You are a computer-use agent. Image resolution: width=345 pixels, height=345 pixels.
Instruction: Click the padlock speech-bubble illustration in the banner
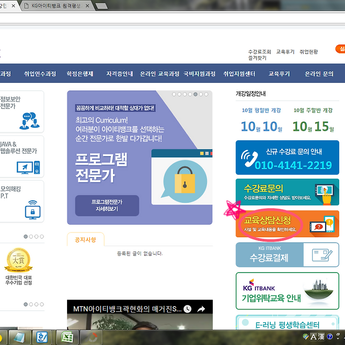[x=184, y=181]
